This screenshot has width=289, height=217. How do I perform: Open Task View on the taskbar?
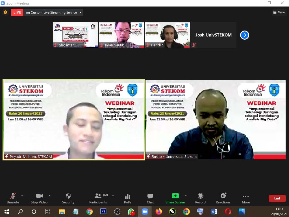coord(47,211)
